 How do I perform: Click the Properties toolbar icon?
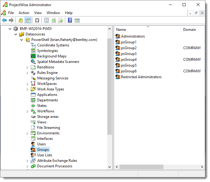click(x=46, y=20)
